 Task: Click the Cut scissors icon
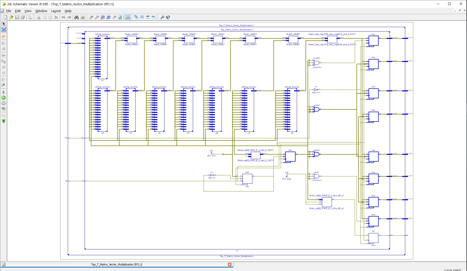click(39, 17)
